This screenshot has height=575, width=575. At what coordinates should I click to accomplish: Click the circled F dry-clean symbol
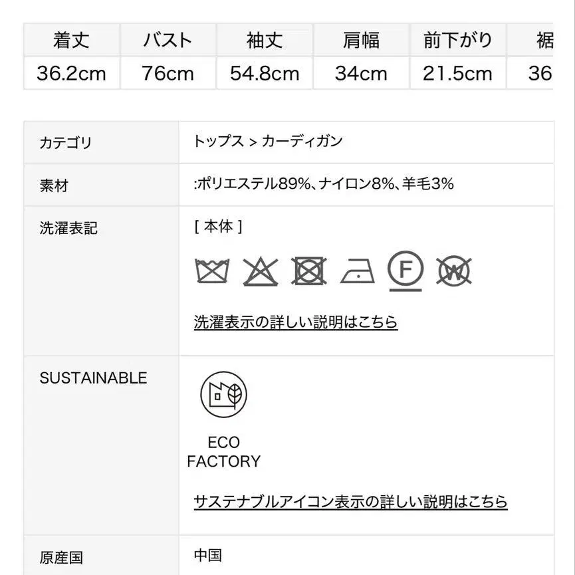pos(405,271)
